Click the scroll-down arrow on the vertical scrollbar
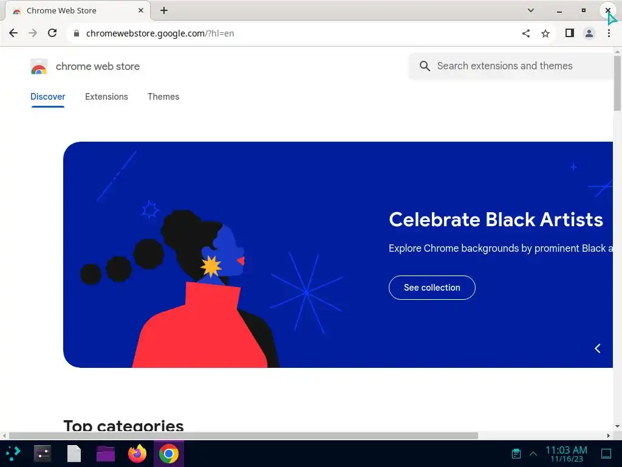 pos(617,426)
